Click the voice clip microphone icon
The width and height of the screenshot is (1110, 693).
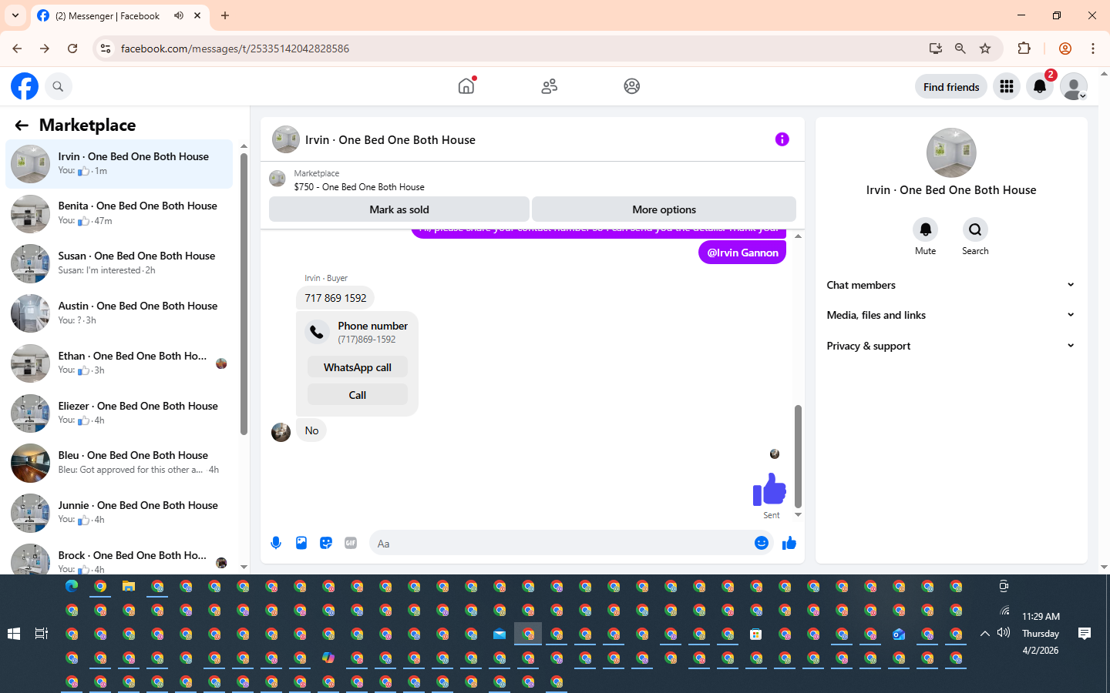coord(276,543)
